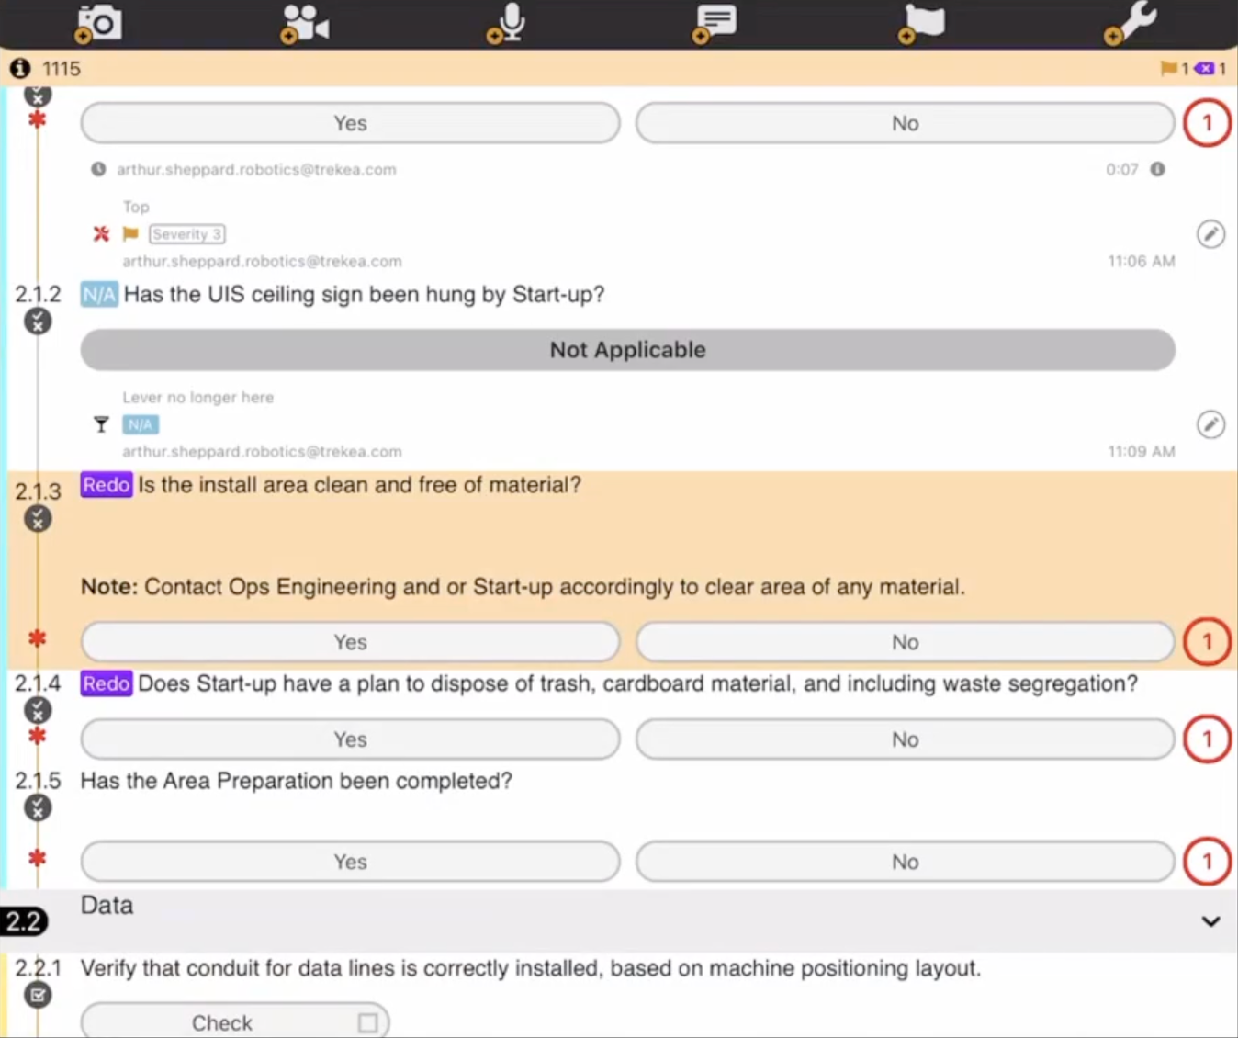
Task: Check the conduit verification checkbox
Action: pos(367,1022)
